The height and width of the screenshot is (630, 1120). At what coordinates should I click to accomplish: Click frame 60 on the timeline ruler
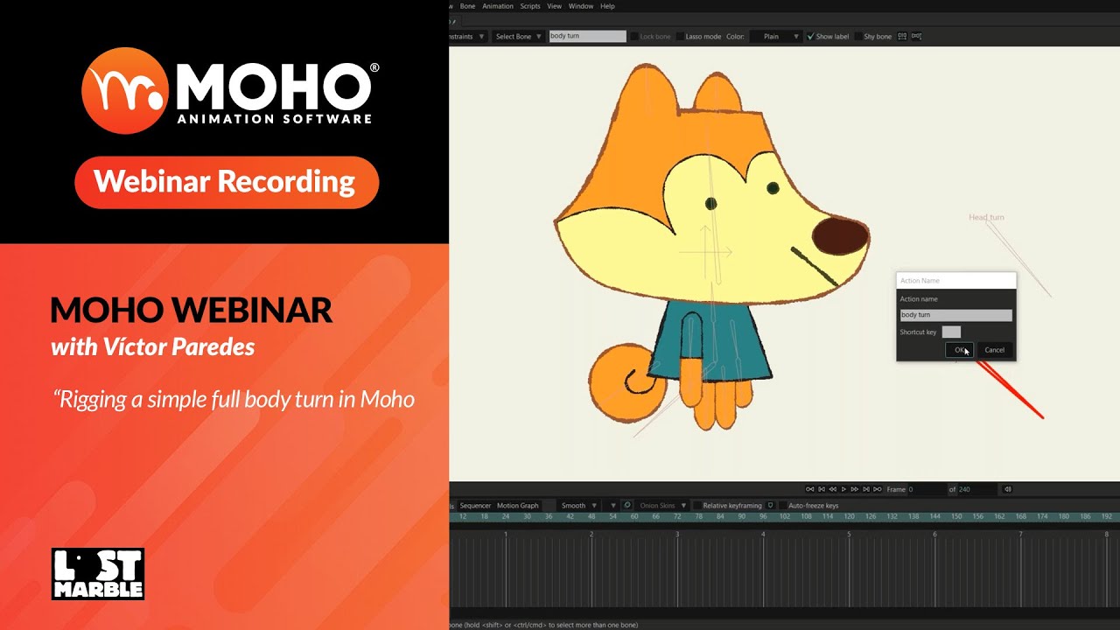pos(634,517)
